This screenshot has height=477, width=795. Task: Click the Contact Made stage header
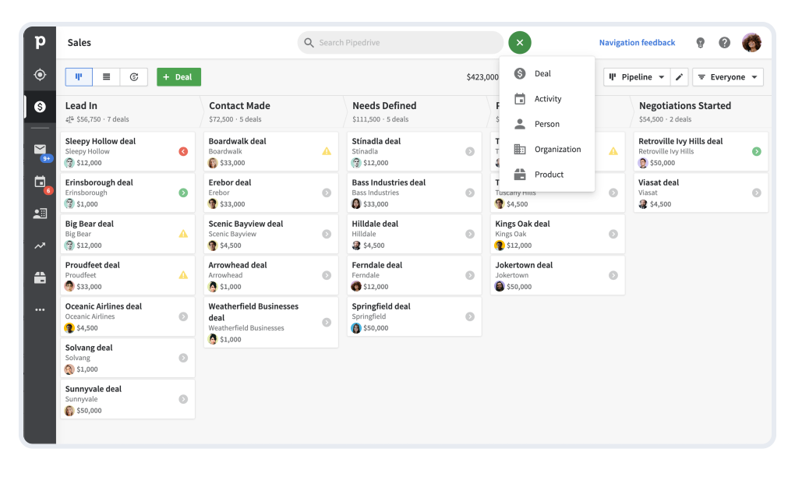(239, 106)
